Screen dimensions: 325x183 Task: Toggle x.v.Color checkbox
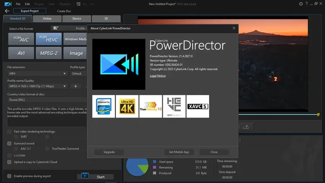(x=9, y=155)
